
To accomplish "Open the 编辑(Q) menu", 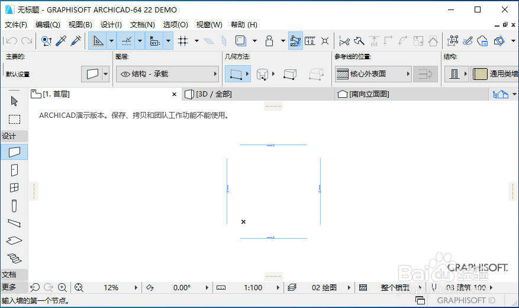I will click(48, 25).
